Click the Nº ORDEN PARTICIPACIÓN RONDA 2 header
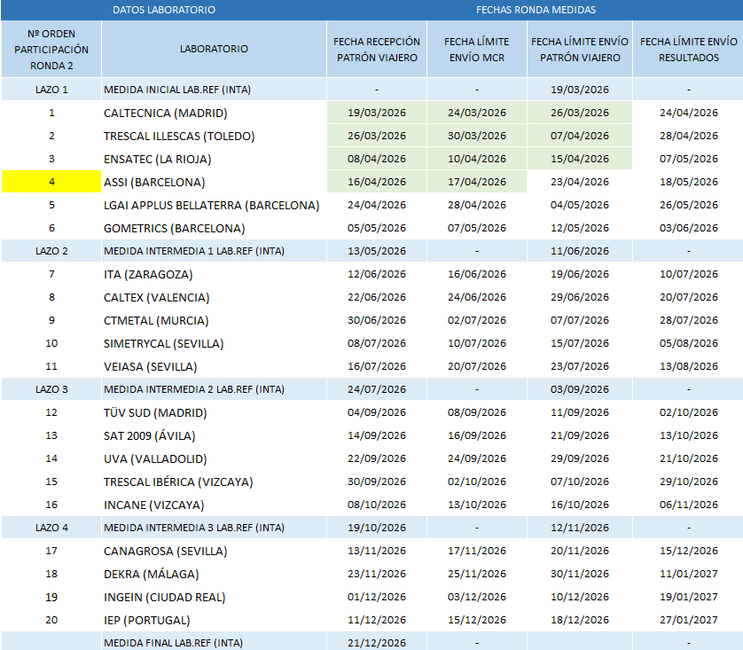This screenshot has height=650, width=743. (x=51, y=49)
